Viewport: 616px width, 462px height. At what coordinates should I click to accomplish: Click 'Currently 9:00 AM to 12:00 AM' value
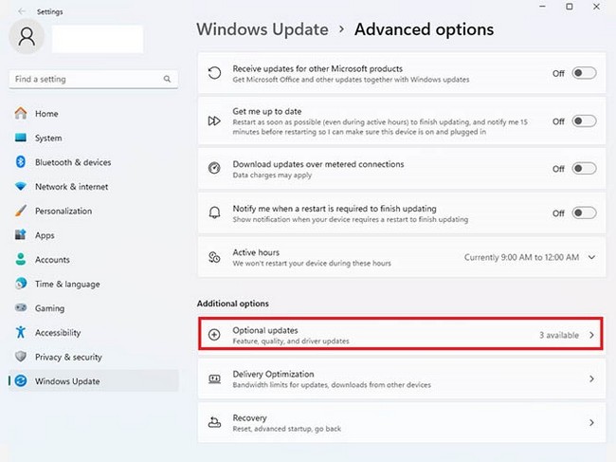click(521, 257)
